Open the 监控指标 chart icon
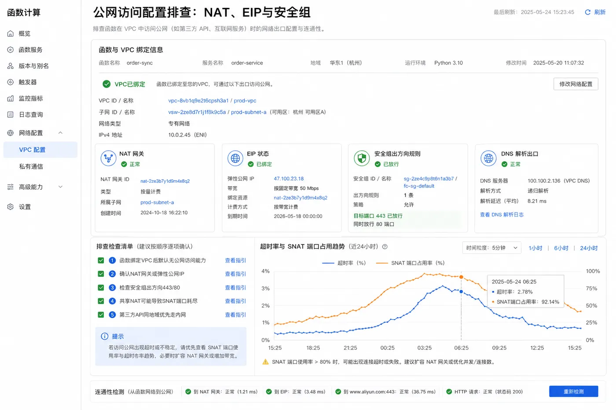The width and height of the screenshot is (616, 410). tap(11, 98)
